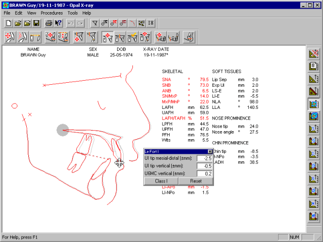Screen dimensions: 323x242
Task: Select the maxilla icon with yellow check mark
Action: point(132,37)
